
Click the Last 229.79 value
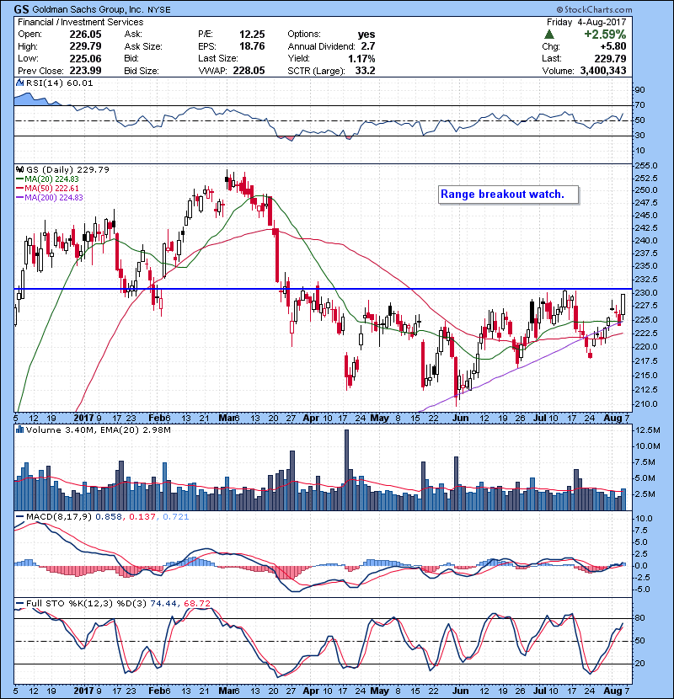[x=610, y=58]
